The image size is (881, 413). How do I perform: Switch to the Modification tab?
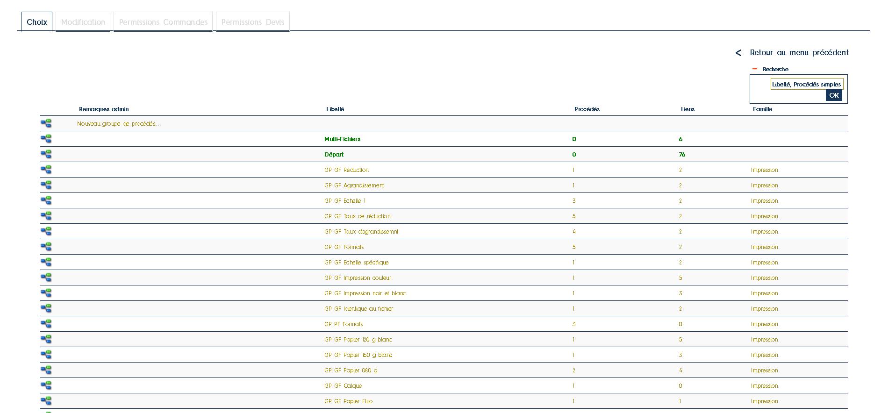click(83, 22)
